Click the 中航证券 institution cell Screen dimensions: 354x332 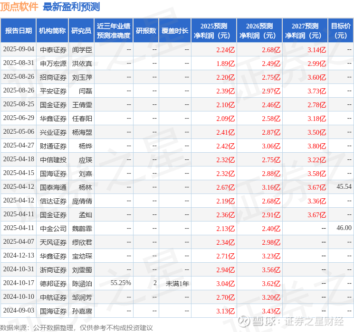click(53, 297)
